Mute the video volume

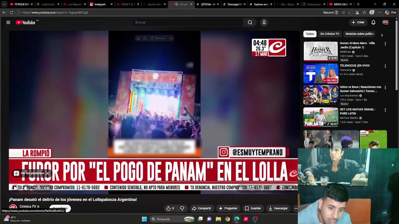pos(26,188)
